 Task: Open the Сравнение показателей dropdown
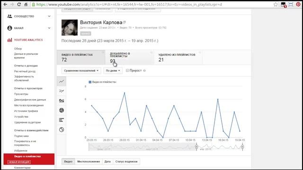[81, 70]
